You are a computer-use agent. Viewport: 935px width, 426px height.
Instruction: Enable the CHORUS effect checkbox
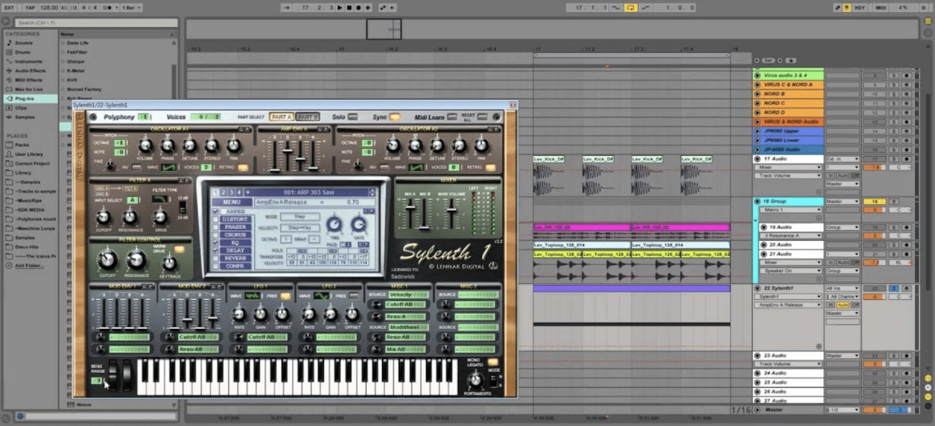[215, 235]
